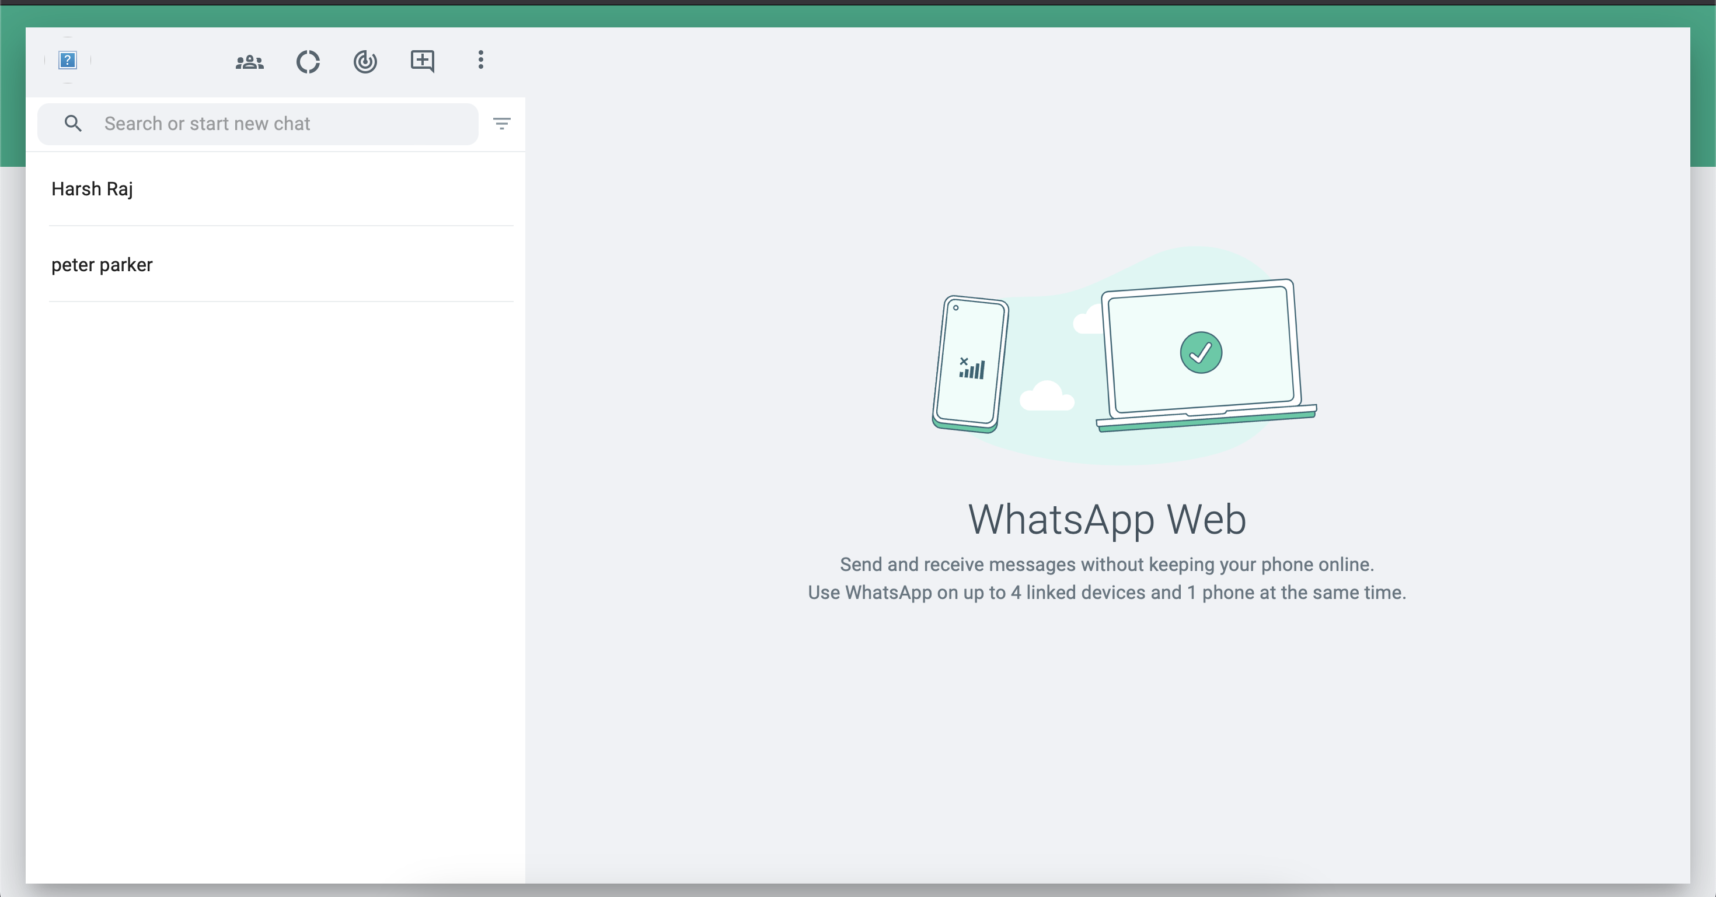
Task: Click the WhatsApp Web heading
Action: click(x=1107, y=520)
